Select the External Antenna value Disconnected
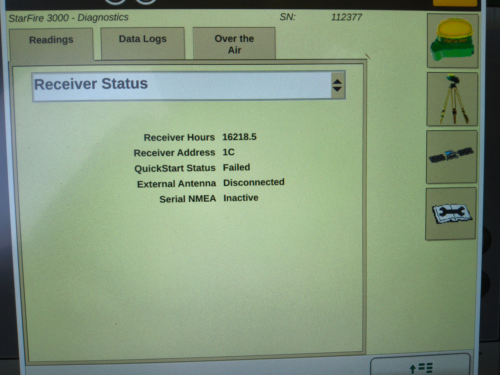500x375 pixels. [x=254, y=182]
